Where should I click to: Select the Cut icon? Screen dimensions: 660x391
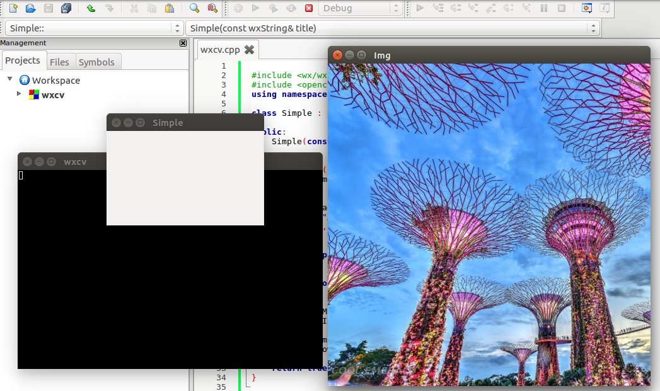tap(134, 8)
